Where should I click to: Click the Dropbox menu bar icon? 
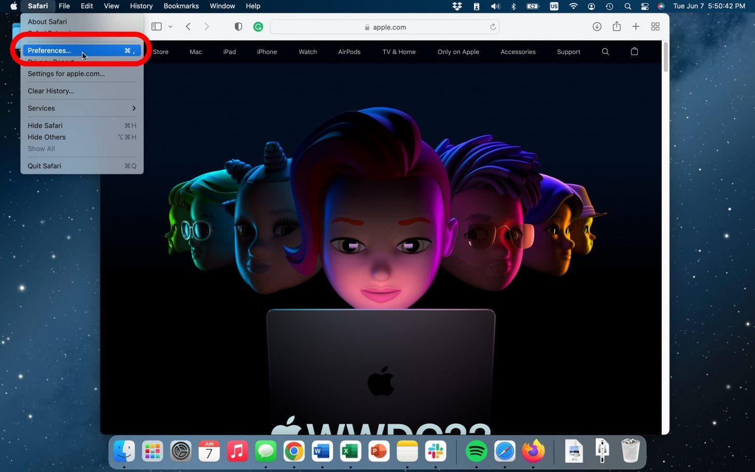coord(457,6)
